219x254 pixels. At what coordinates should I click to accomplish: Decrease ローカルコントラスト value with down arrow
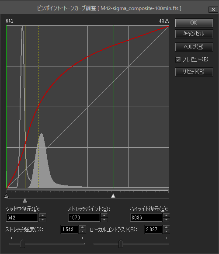pyautogui.click(x=167, y=231)
